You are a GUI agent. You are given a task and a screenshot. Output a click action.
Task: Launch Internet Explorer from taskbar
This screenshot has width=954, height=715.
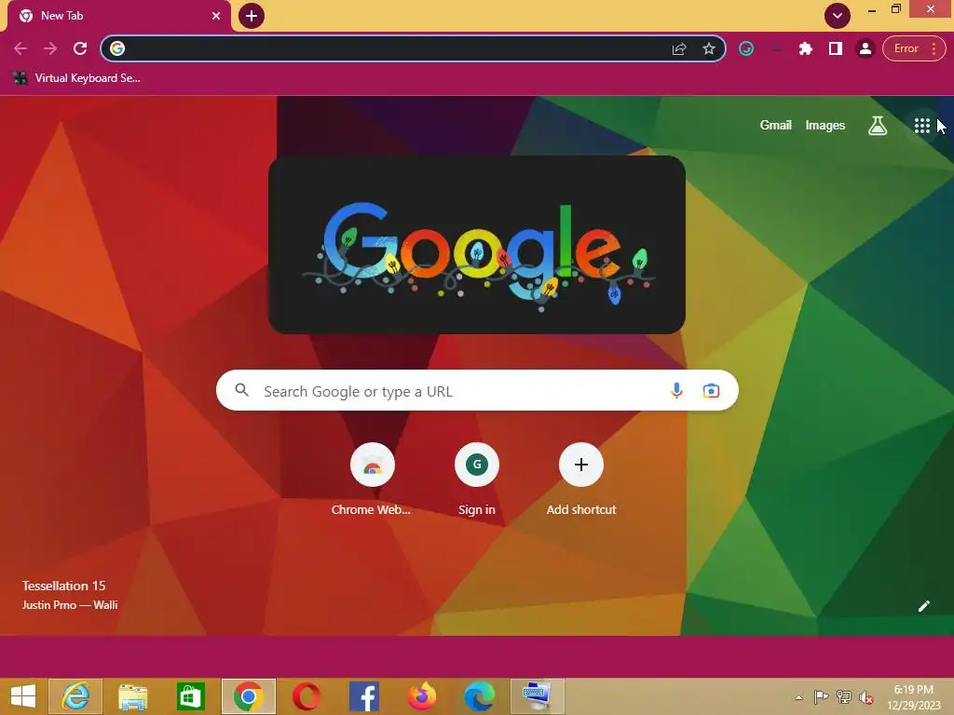pos(75,696)
